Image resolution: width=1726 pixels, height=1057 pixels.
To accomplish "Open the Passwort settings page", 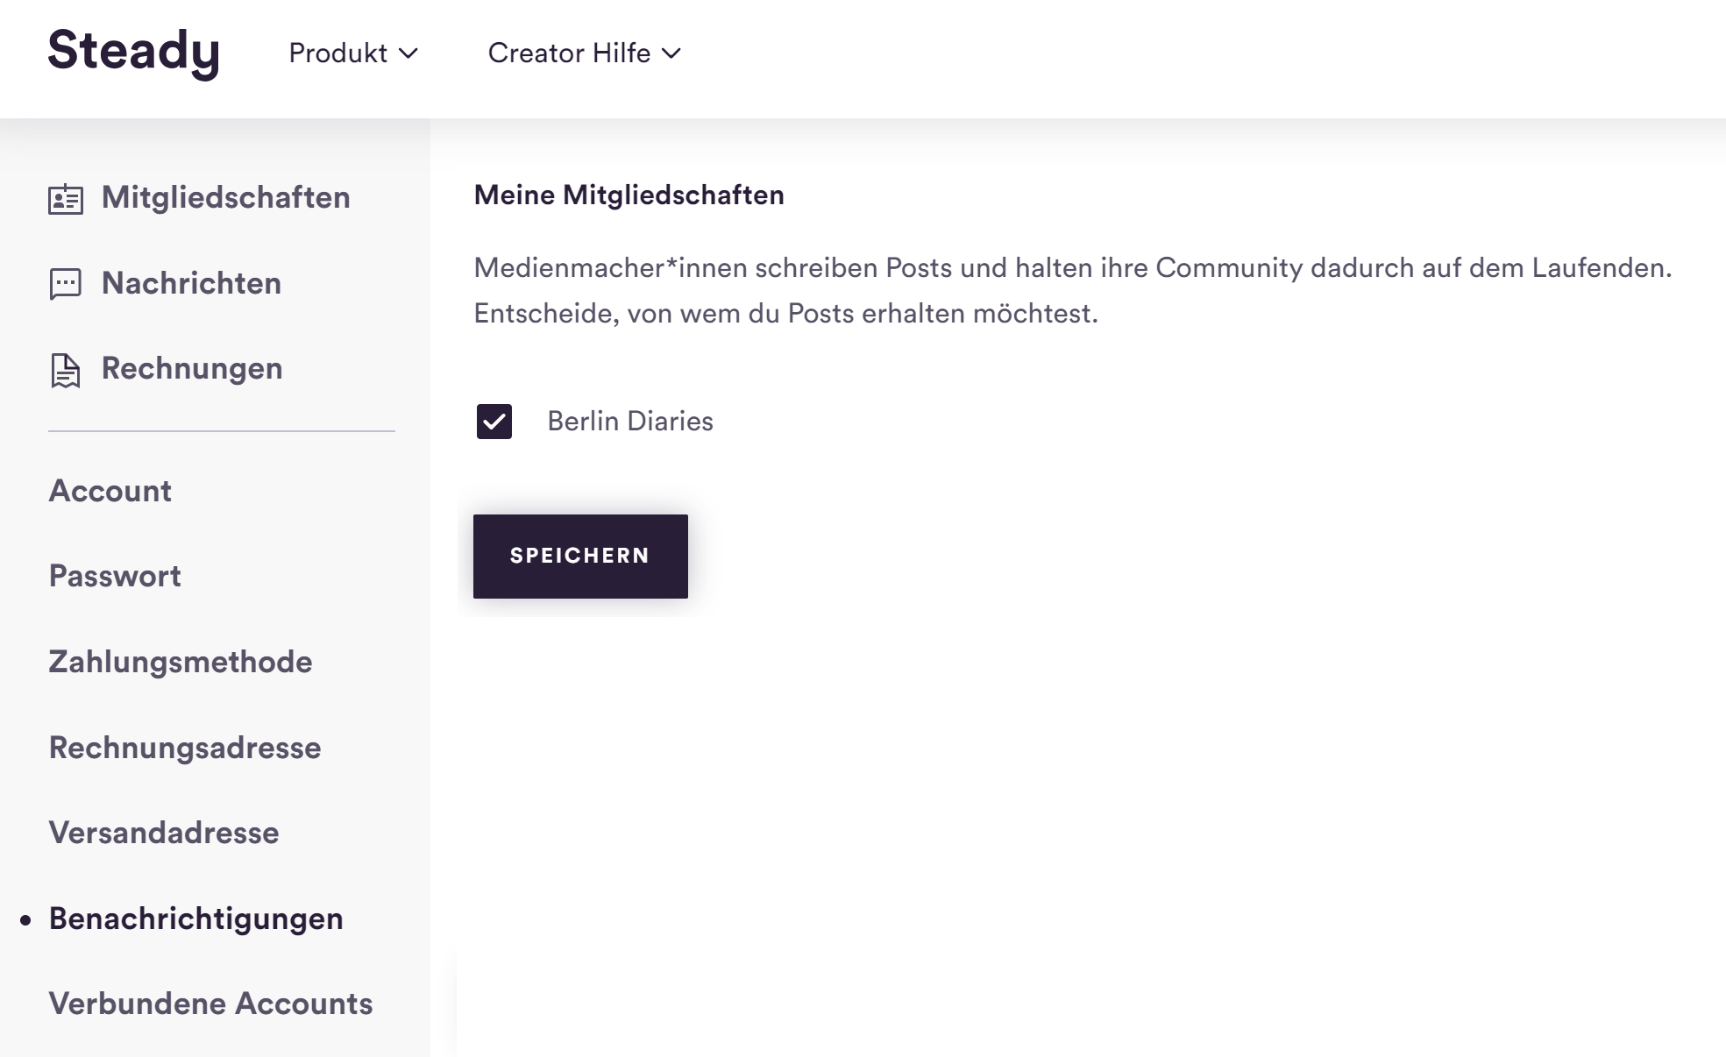I will 115,576.
